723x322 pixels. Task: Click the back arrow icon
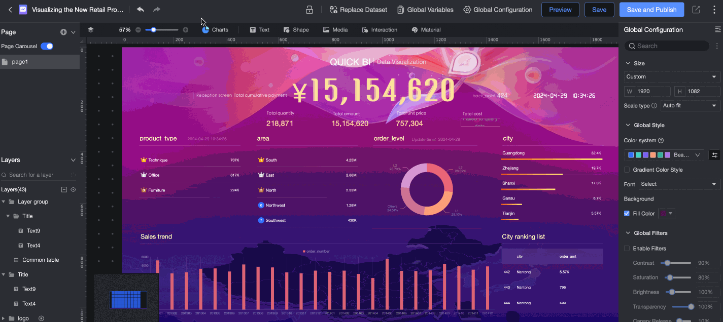[x=10, y=10]
